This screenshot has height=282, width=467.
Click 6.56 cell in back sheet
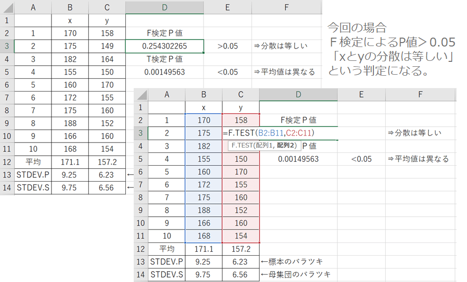[107, 188]
